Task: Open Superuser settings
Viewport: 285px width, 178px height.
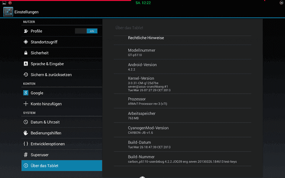Action: [62, 155]
